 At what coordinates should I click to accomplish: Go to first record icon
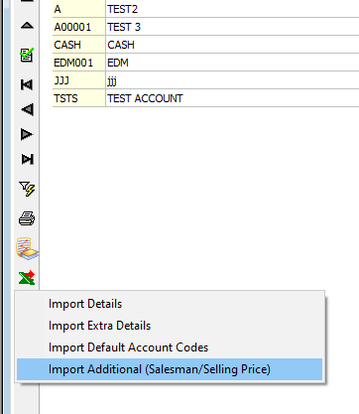[27, 84]
